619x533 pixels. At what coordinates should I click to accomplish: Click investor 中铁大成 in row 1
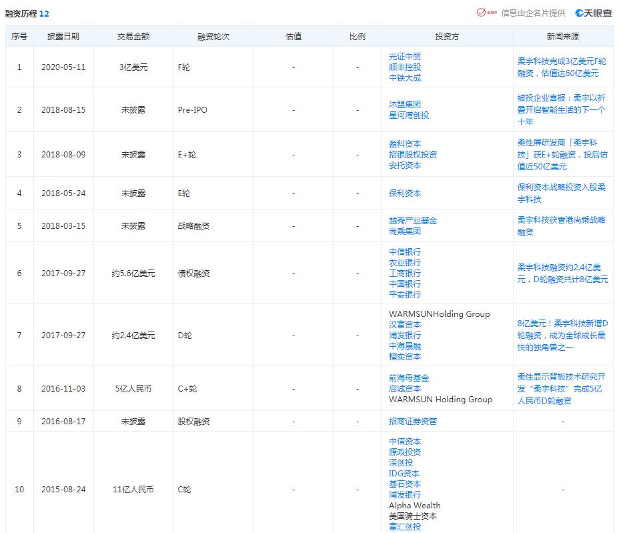[x=406, y=77]
